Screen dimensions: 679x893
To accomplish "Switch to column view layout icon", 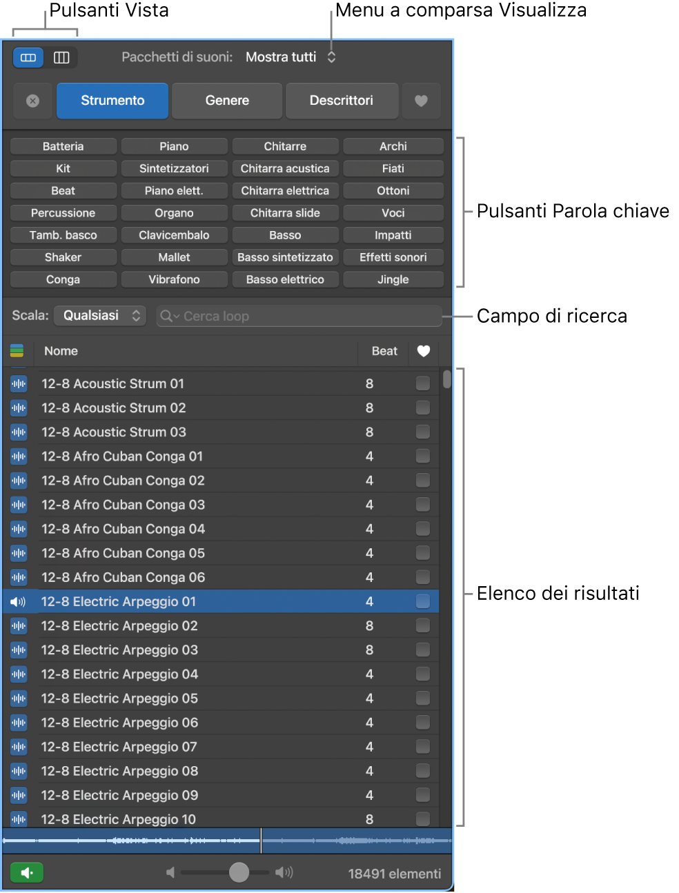I will [61, 57].
